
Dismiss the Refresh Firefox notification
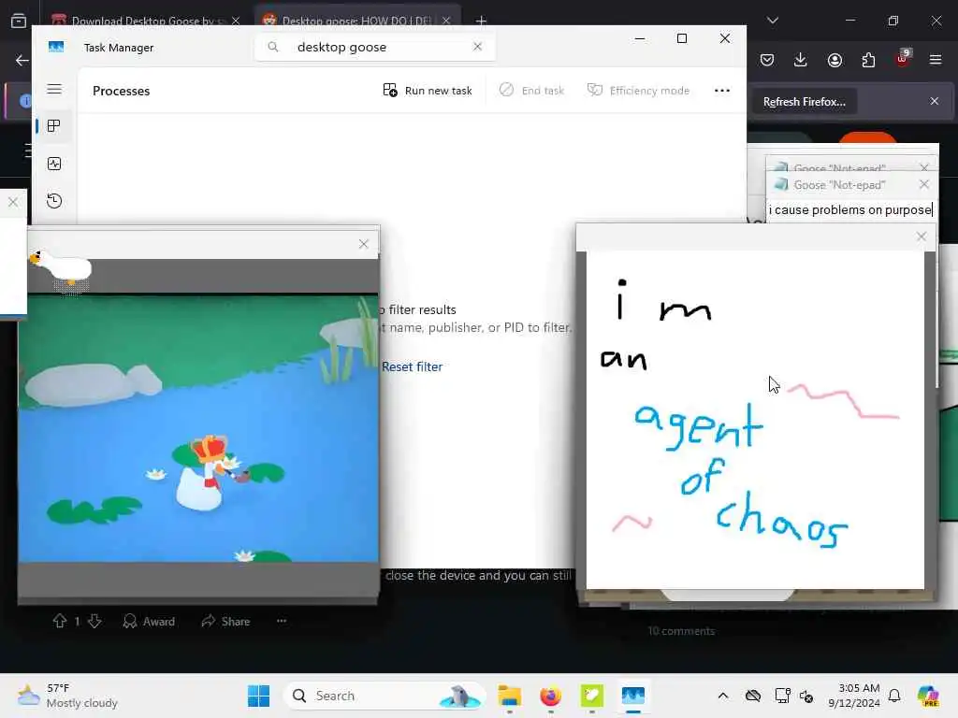(x=935, y=101)
